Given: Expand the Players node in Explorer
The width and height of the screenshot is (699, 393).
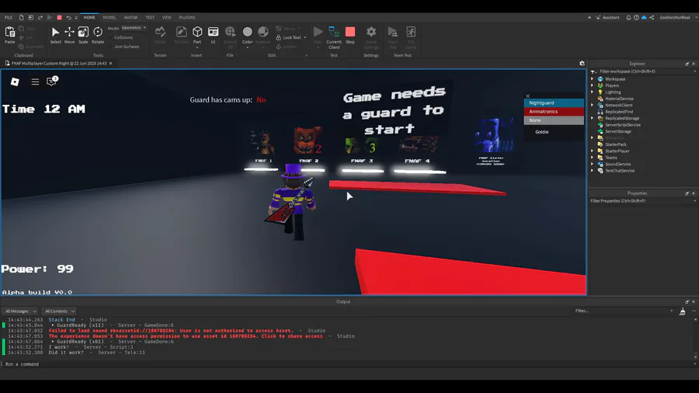Looking at the screenshot, I should click(593, 85).
